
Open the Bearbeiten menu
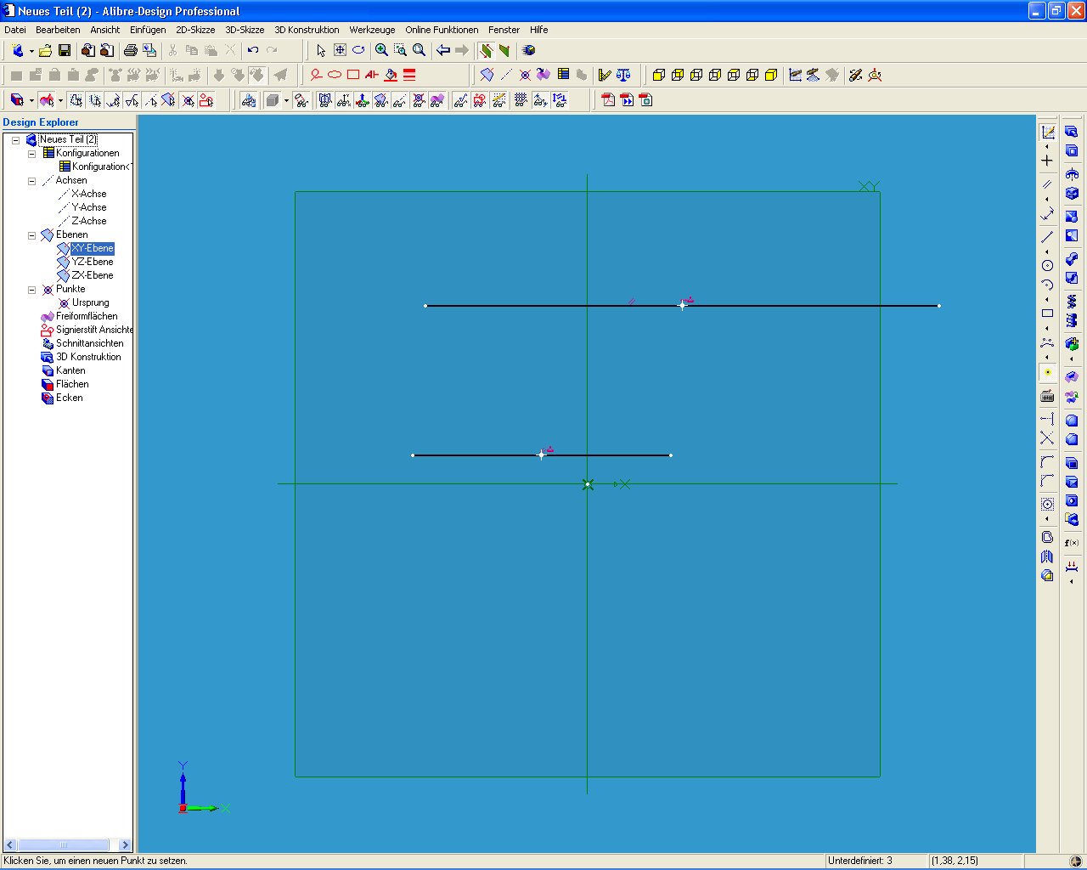point(58,30)
